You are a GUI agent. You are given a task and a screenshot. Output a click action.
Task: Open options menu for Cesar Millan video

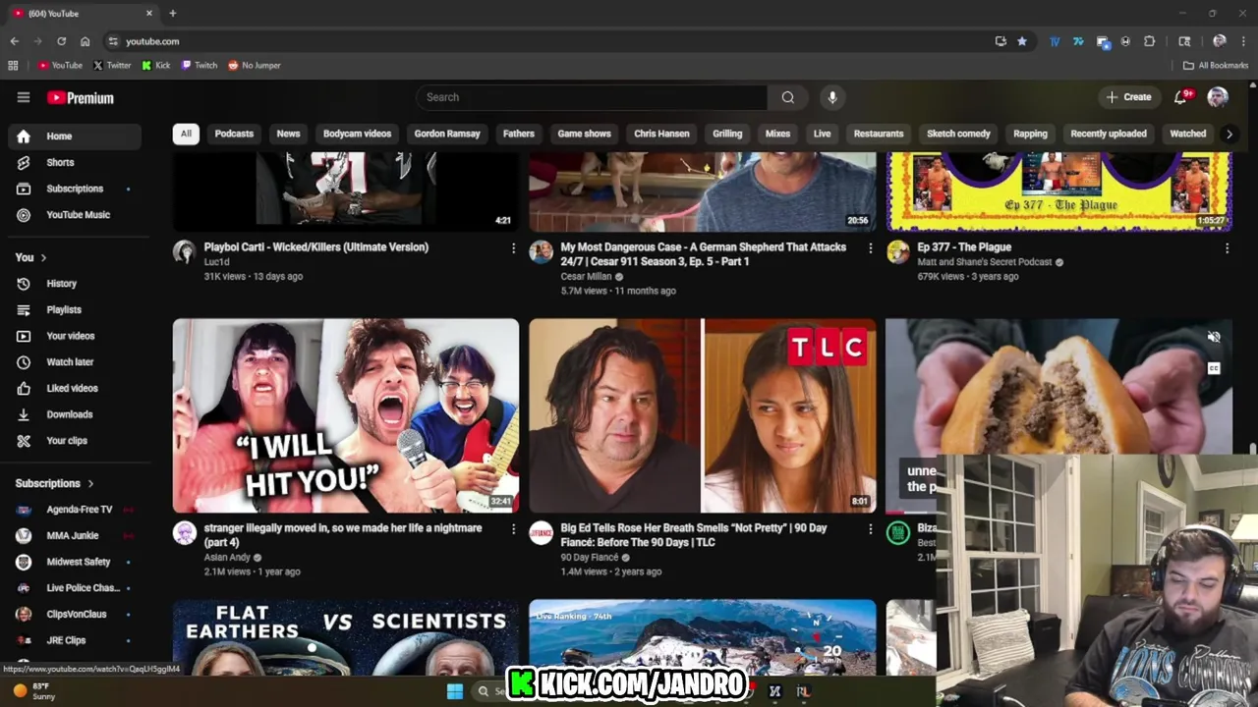pos(870,248)
